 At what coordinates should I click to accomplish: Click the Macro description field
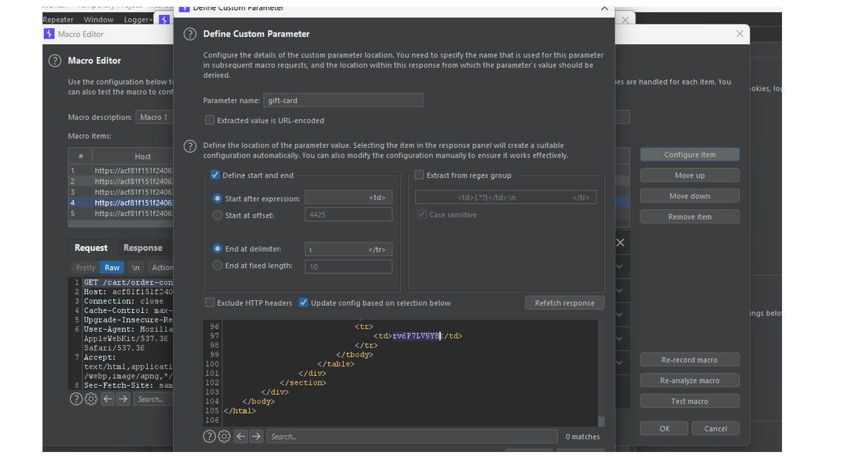click(x=154, y=117)
